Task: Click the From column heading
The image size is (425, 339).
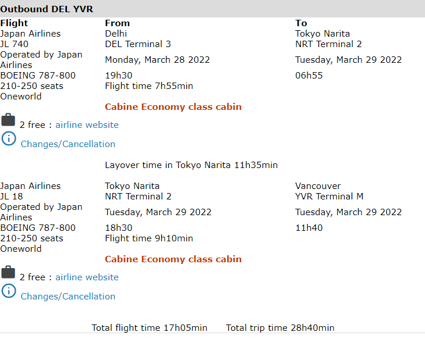Action: point(117,23)
